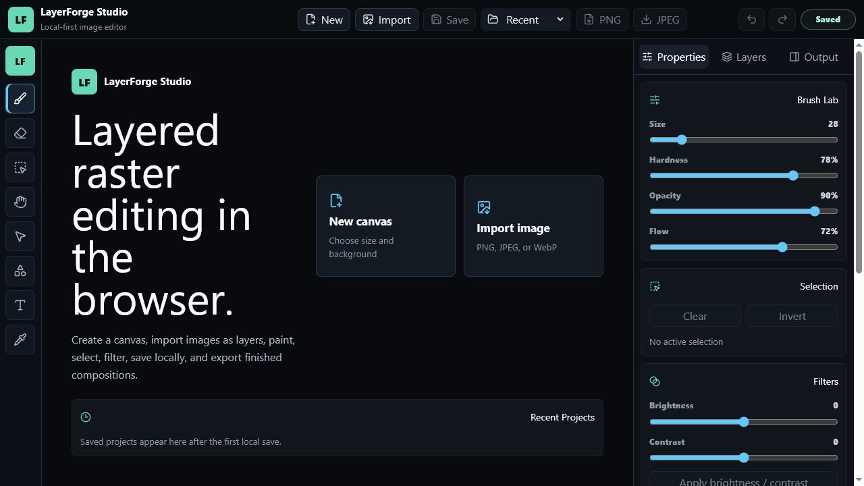The image size is (864, 486).
Task: Set the Opacity slider
Action: 744,211
